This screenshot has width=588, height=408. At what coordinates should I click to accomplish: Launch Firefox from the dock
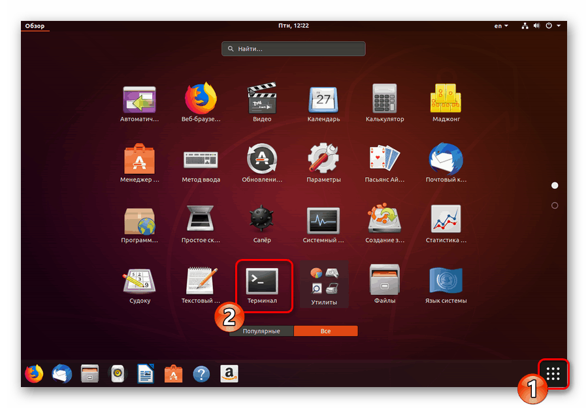coord(34,374)
